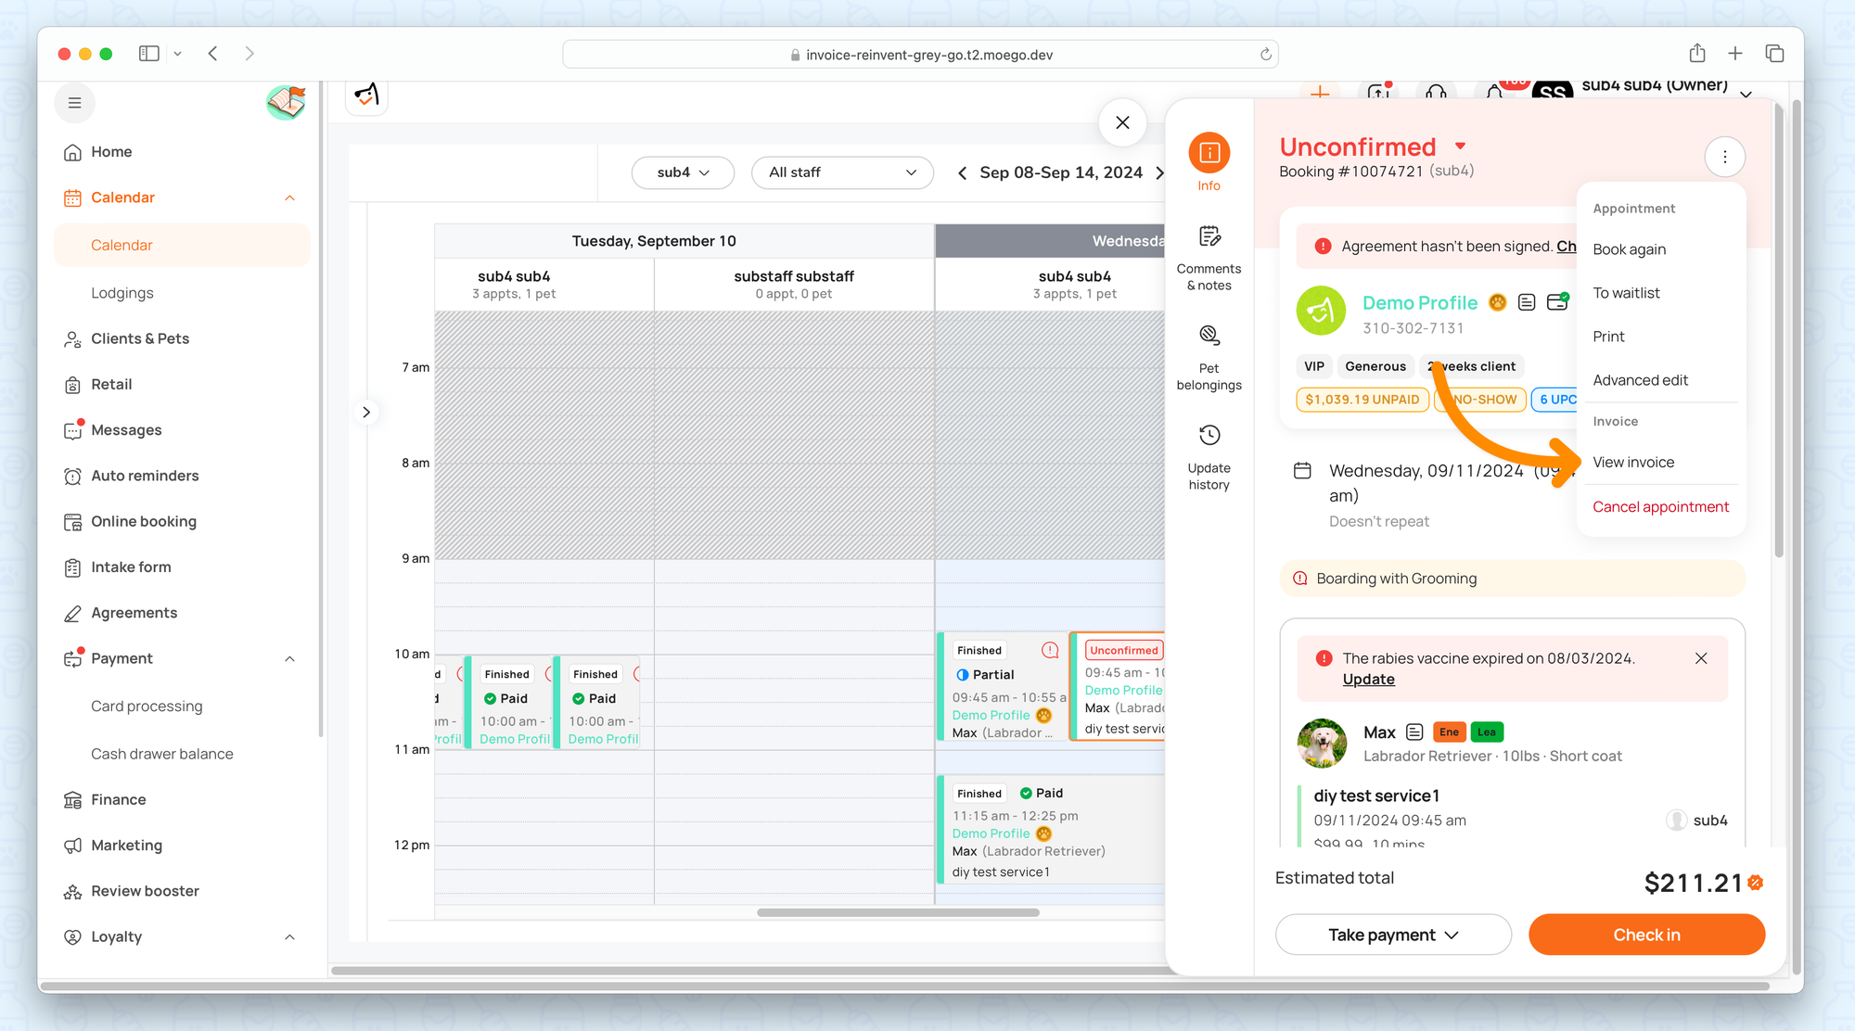Image resolution: width=1855 pixels, height=1031 pixels.
Task: Collapse the Payment sidebar section
Action: point(289,658)
